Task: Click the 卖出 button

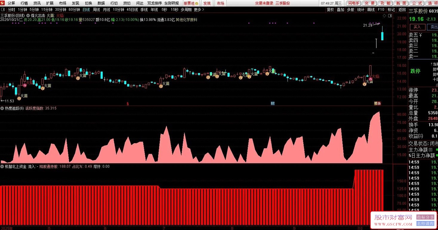Action: click(x=433, y=27)
